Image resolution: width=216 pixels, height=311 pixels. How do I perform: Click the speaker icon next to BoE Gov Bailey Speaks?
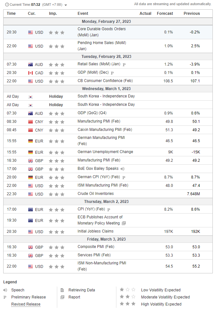point(122,169)
